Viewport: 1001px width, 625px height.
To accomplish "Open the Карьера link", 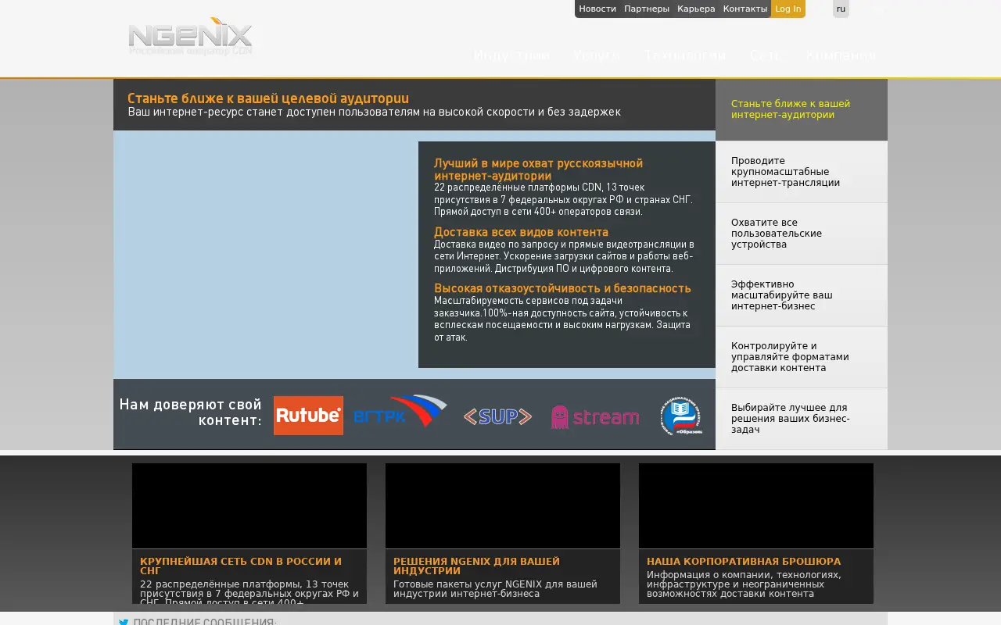I will [696, 9].
